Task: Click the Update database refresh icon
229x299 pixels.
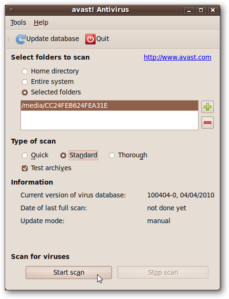Action: (x=20, y=39)
